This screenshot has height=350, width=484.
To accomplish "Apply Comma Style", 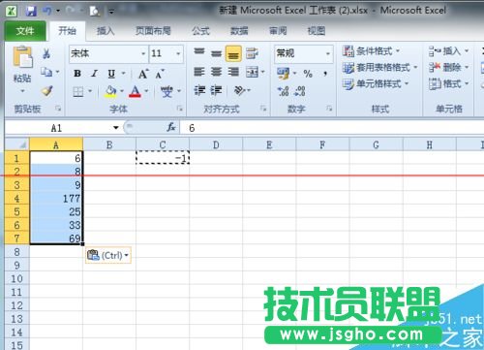I will (325, 74).
